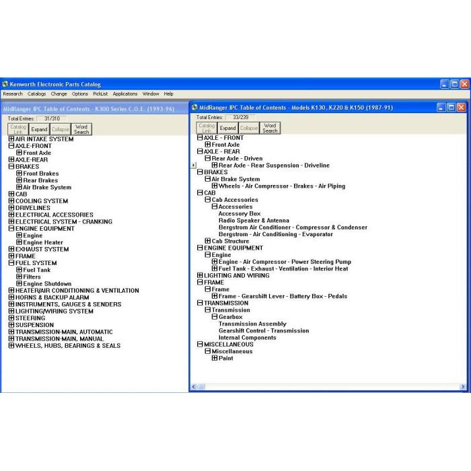Viewport: 471px width, 471px height.
Task: Select Accessory Box entry
Action: tap(240, 213)
